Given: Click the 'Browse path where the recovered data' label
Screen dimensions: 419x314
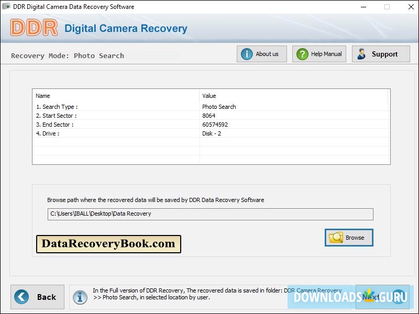Looking at the screenshot, I should [156, 200].
